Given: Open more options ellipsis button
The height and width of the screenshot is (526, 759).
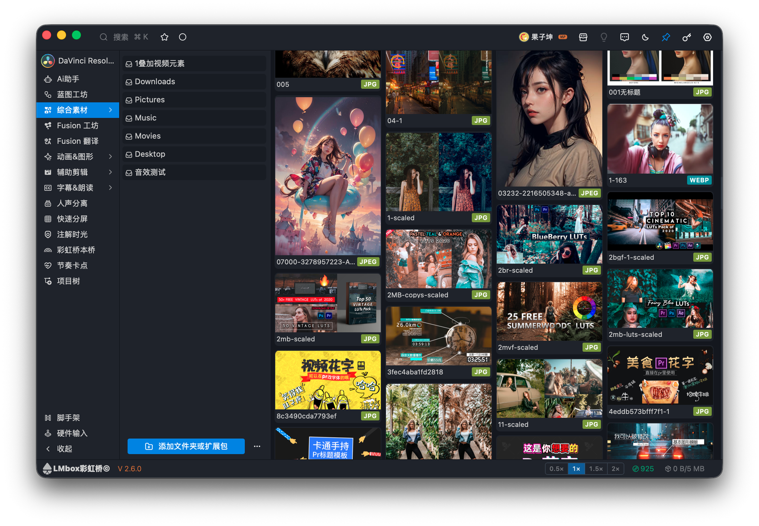Looking at the screenshot, I should [x=257, y=446].
